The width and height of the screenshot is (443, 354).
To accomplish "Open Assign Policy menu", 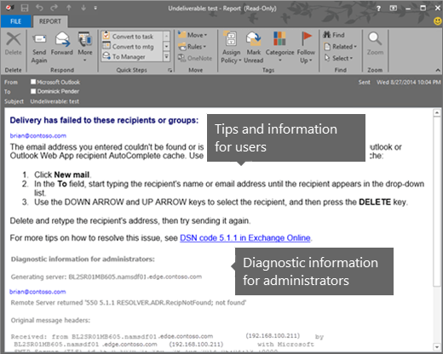I will tap(231, 48).
